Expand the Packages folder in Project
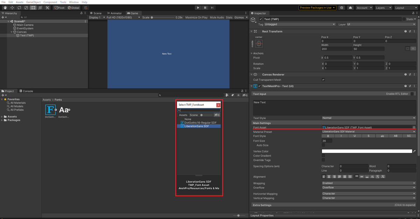 pos(2,120)
